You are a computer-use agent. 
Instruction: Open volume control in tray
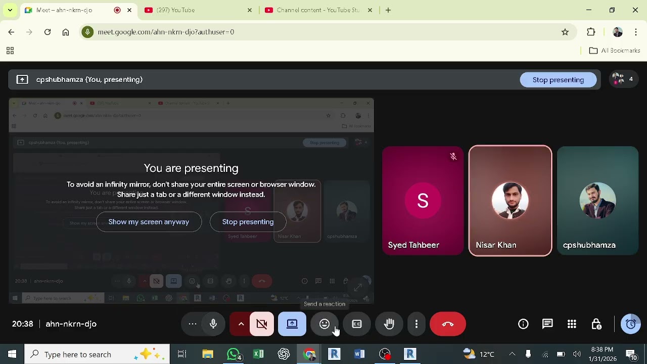(577, 354)
